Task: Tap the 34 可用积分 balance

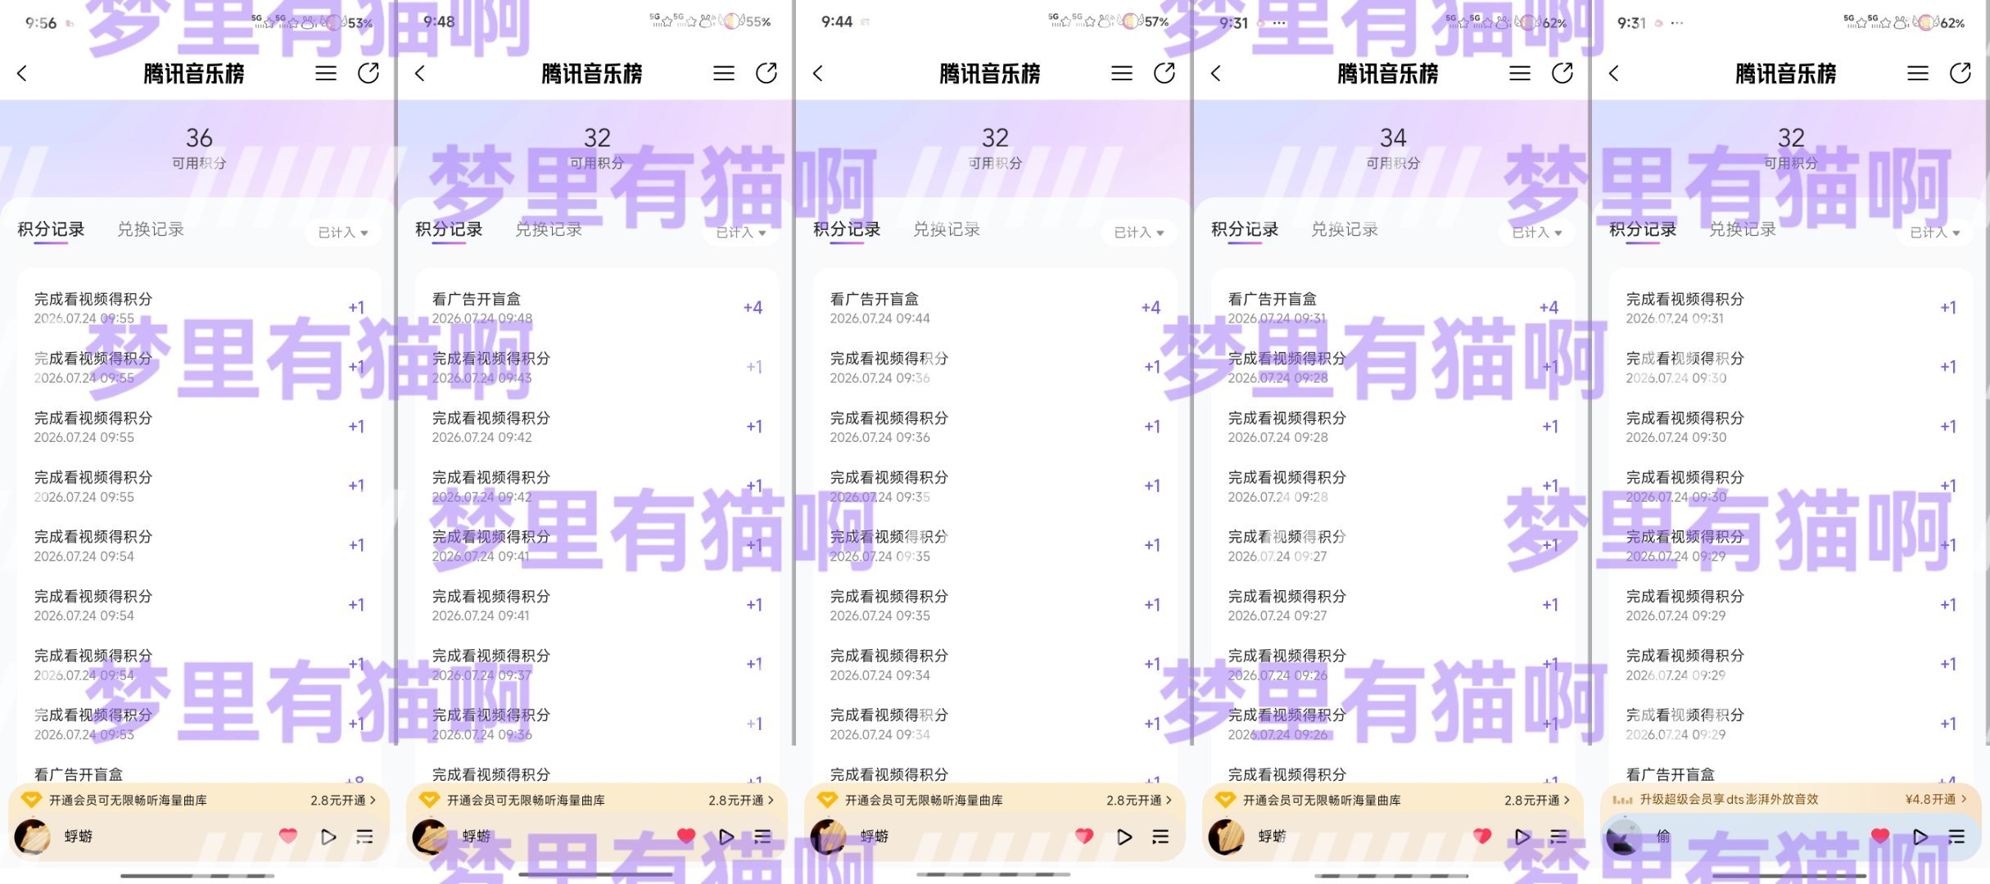Action: pyautogui.click(x=1393, y=147)
